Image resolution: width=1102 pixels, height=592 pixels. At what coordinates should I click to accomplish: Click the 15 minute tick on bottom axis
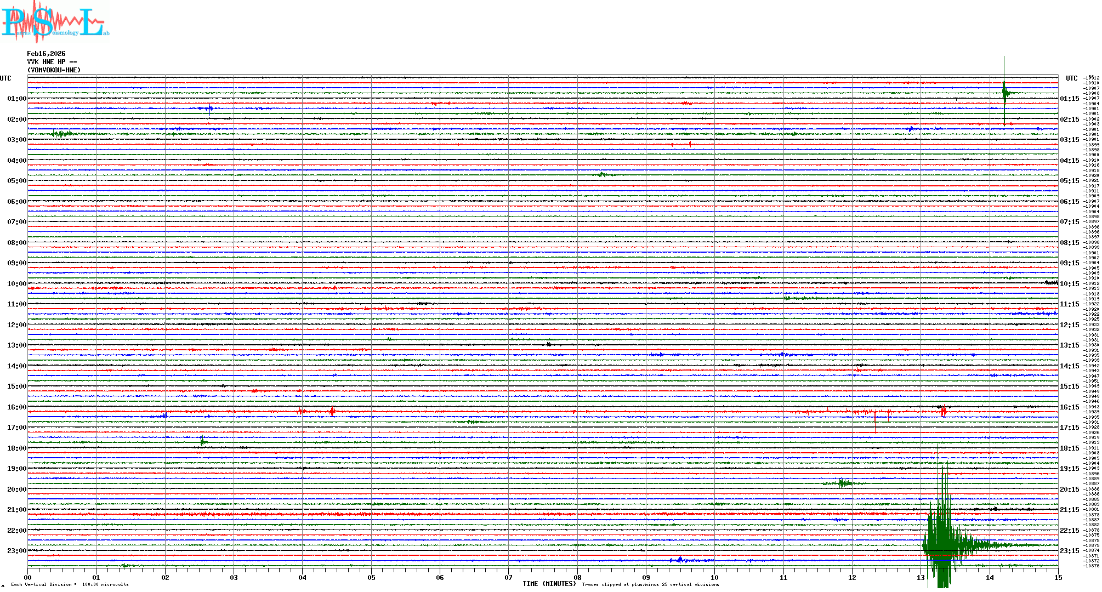pyautogui.click(x=1058, y=577)
